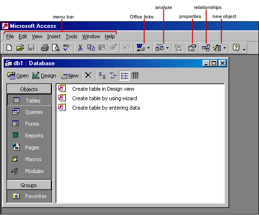
Task: Click the Microsoft Access key icon in title bar
Action: (x=5, y=26)
